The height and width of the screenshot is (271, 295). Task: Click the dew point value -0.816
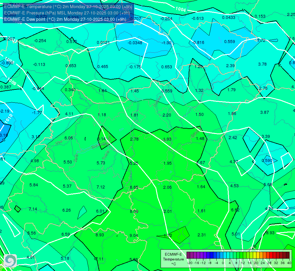pyautogui.click(x=198, y=42)
